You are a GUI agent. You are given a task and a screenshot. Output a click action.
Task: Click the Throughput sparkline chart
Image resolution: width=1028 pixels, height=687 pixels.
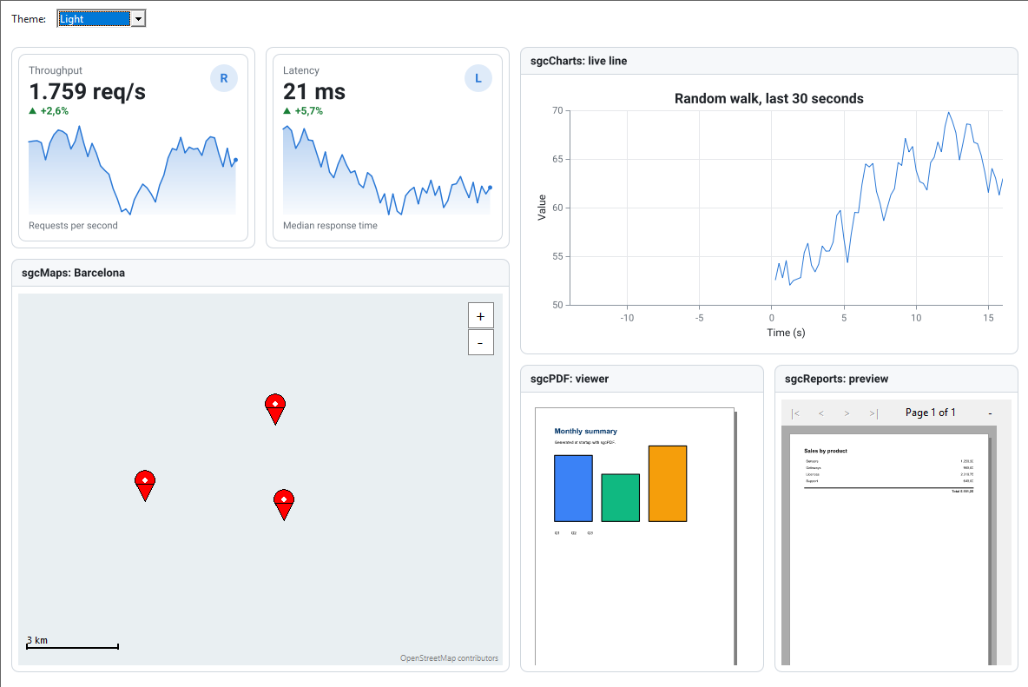pyautogui.click(x=133, y=169)
